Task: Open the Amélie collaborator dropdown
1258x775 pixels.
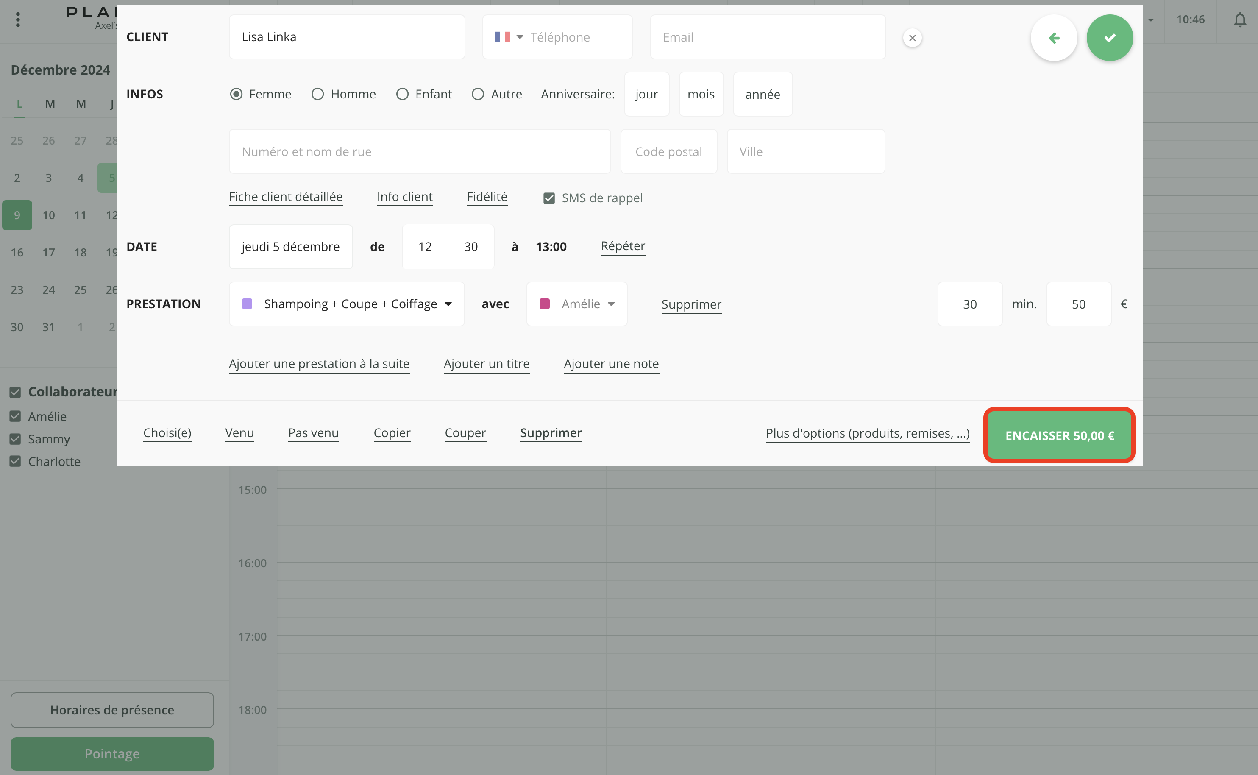Action: tap(611, 304)
